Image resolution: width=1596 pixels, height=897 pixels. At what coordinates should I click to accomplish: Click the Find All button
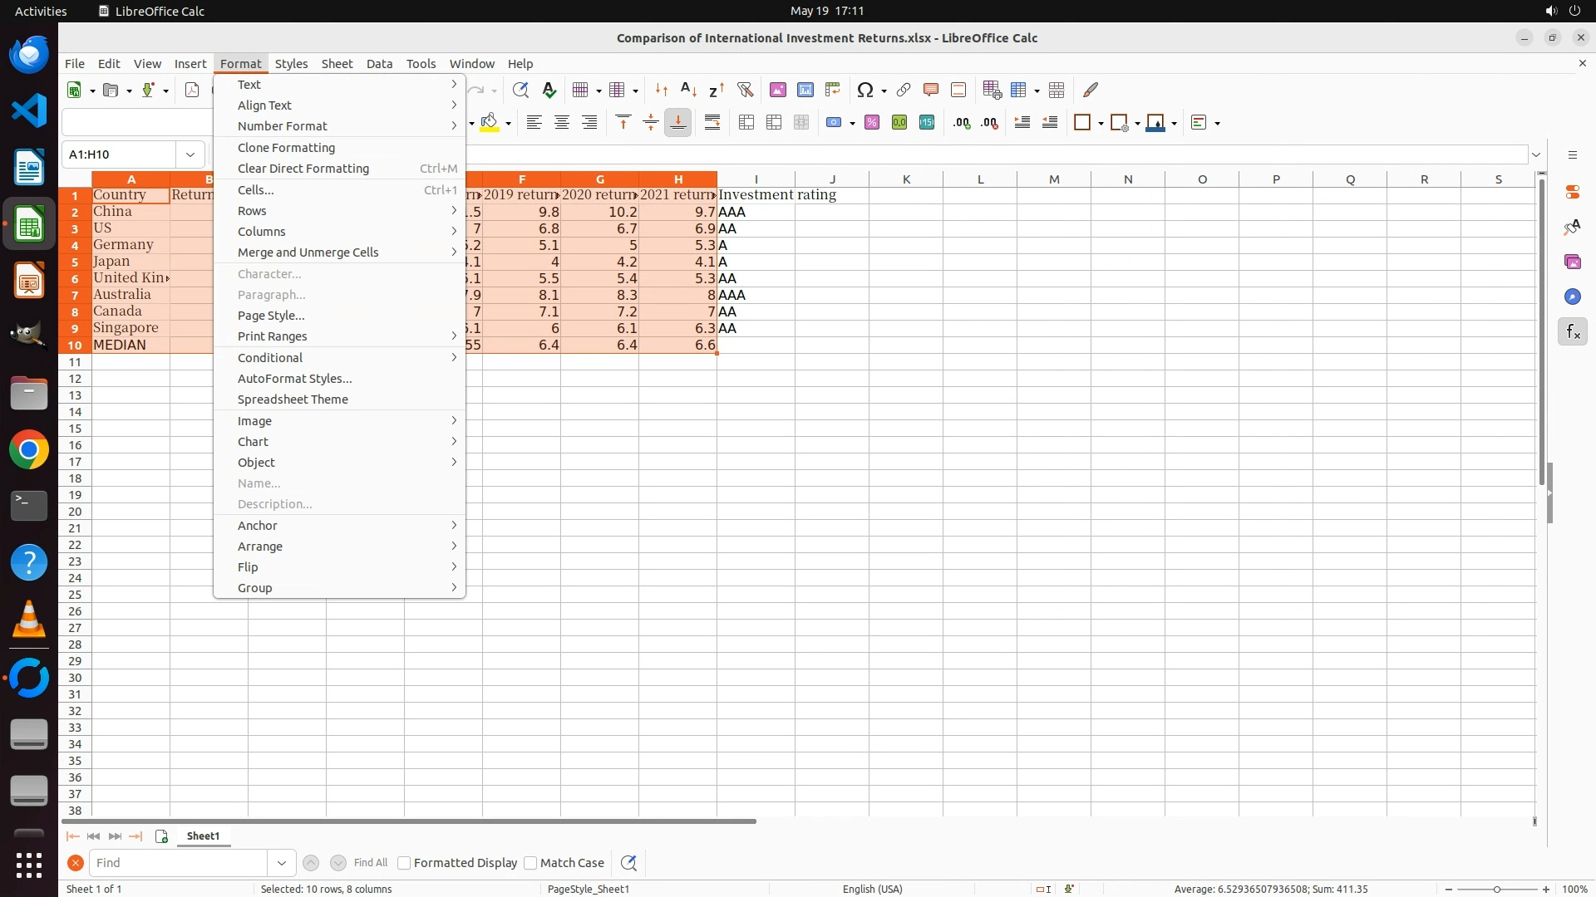(x=370, y=863)
